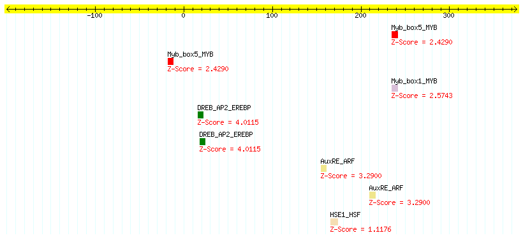Click the Z-Score = 1.1176 value
The height and width of the screenshot is (240, 523).
[x=360, y=229]
